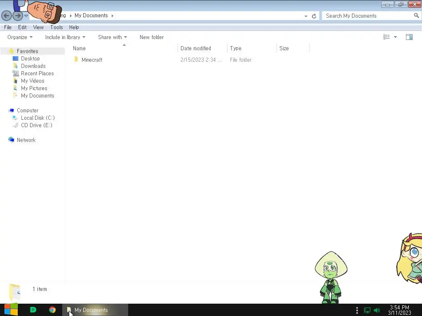Open the Tools menu

(x=56, y=27)
